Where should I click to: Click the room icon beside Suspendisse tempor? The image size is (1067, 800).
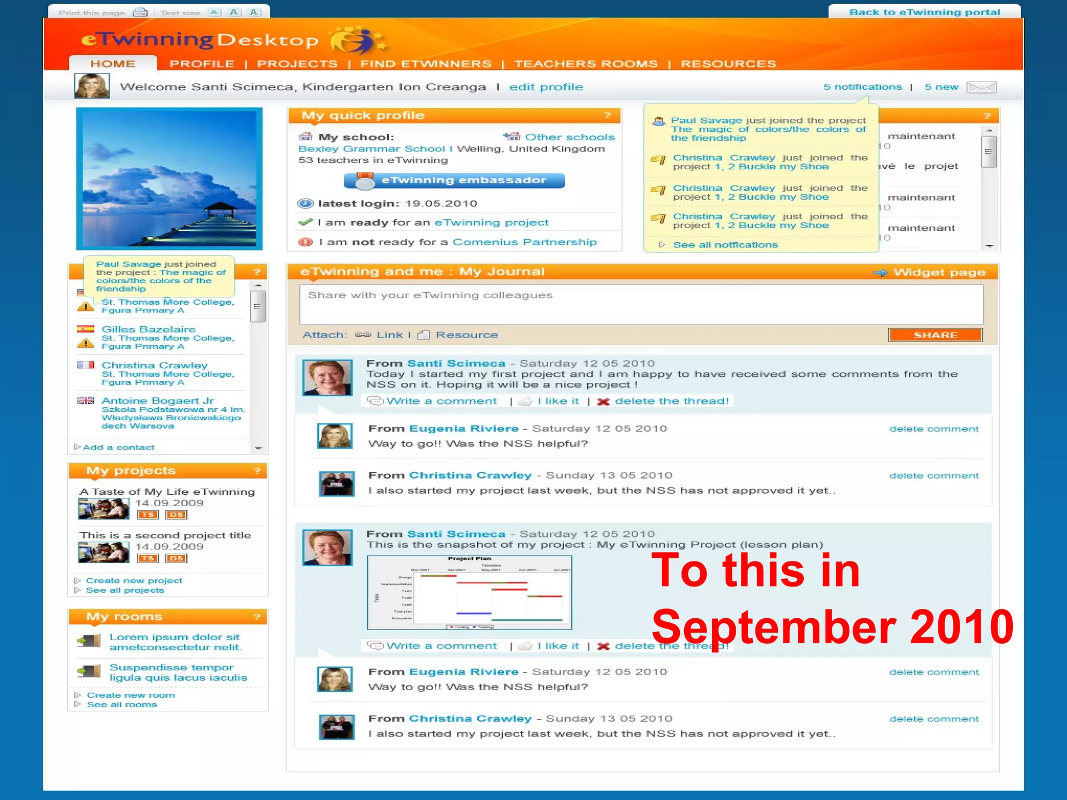(x=89, y=671)
